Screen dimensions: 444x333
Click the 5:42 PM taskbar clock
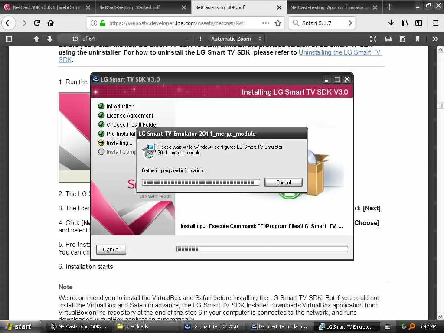coord(428,326)
